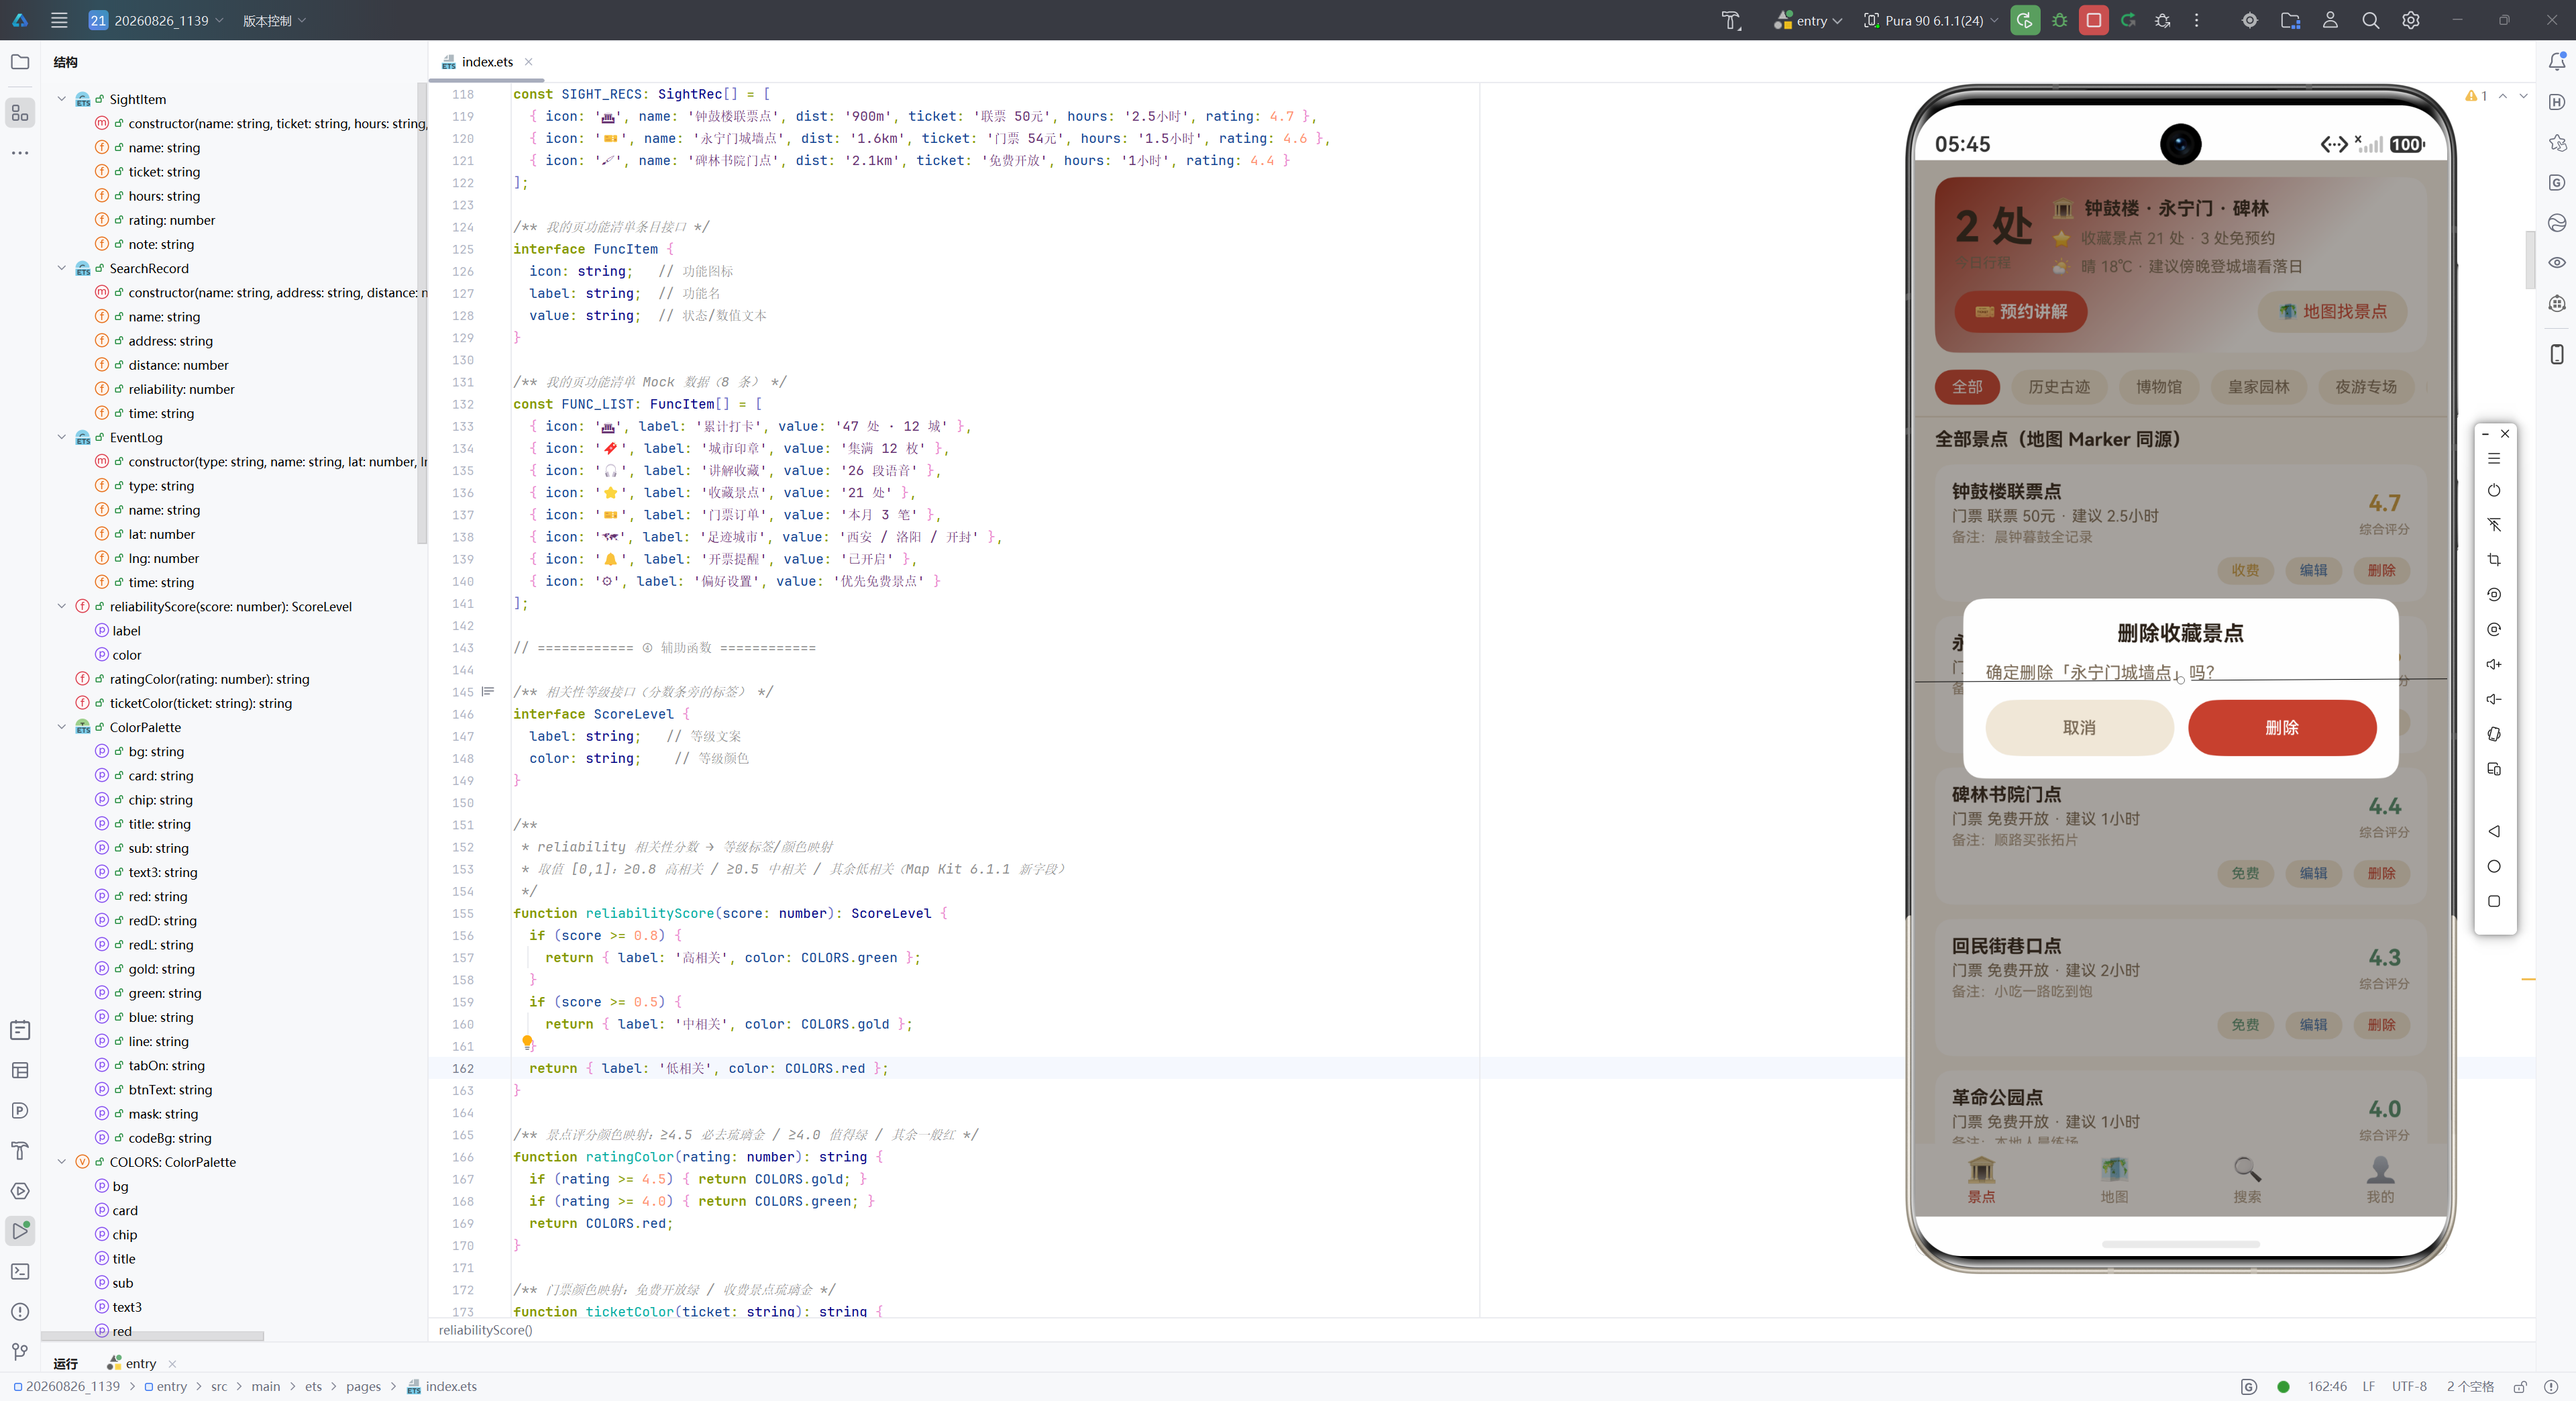Tap the 地图 bottom navigation tab

click(x=2114, y=1180)
